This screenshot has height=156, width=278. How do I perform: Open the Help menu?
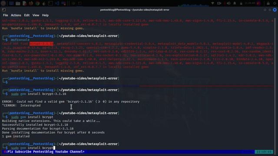click(x=45, y=15)
